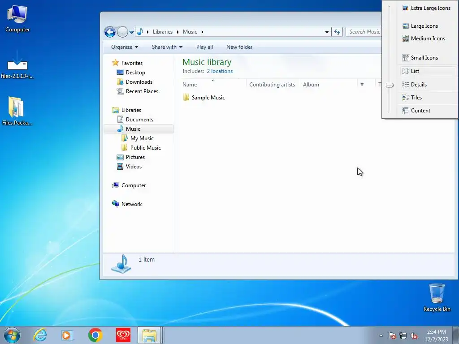
Task: Click the Tiles view icon
Action: [405, 98]
